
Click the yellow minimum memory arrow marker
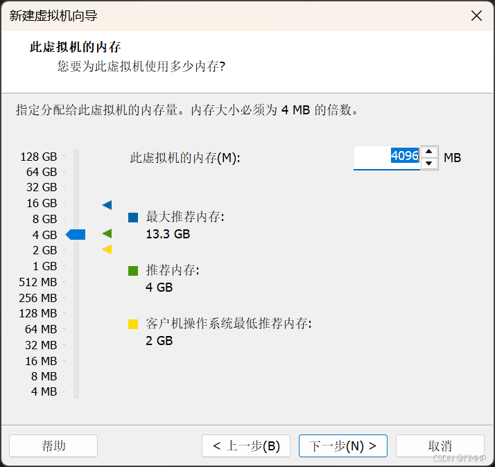click(107, 249)
